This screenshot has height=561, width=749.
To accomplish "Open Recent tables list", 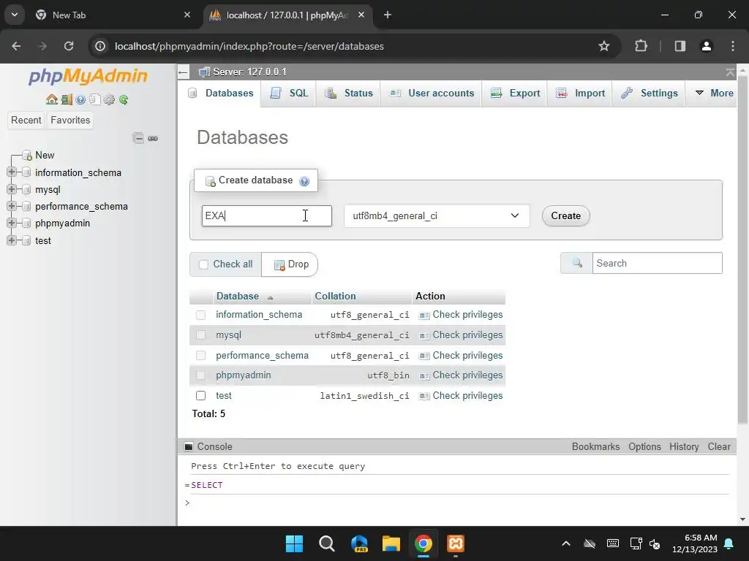I will point(26,121).
